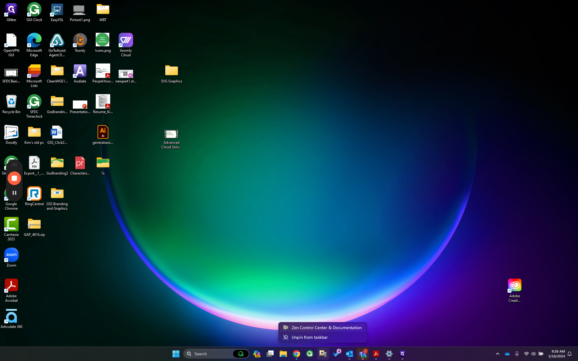
Task: Select the OpenVPN GUI shortcut
Action: pos(11,45)
